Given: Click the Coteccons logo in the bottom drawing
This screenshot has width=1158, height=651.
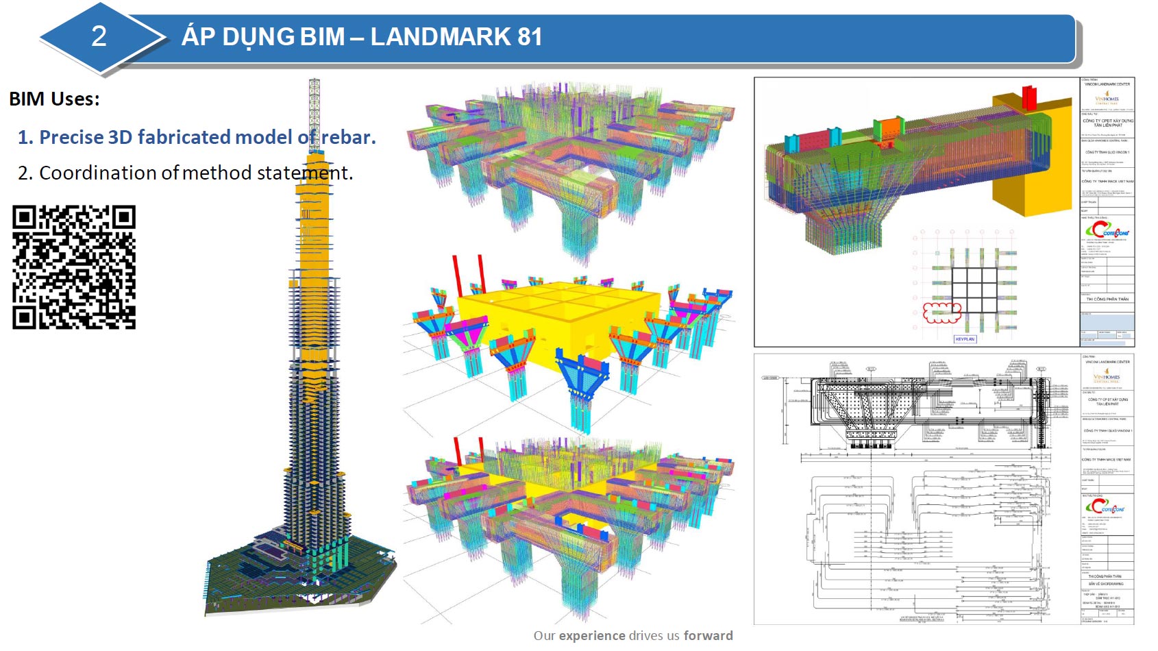Looking at the screenshot, I should [x=1107, y=508].
